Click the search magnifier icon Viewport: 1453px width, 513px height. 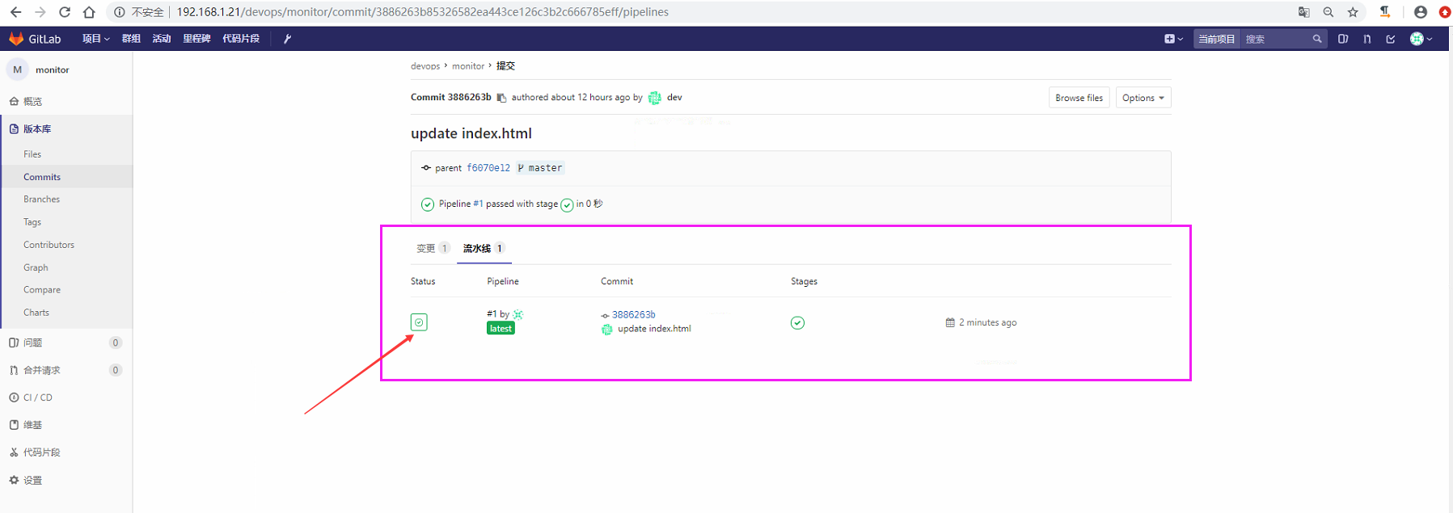click(1317, 39)
